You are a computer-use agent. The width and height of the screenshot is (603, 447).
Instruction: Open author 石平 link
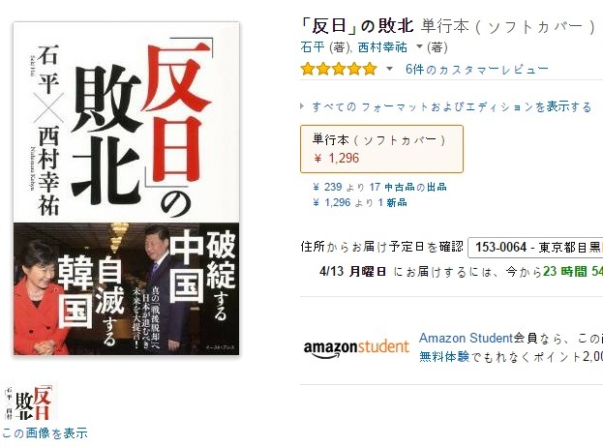tap(313, 47)
